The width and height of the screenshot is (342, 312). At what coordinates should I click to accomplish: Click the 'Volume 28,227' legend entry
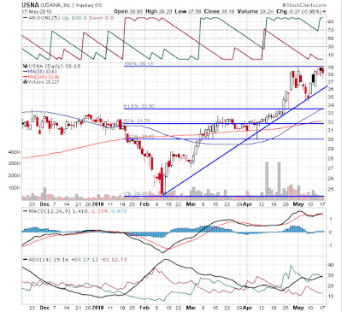click(41, 82)
